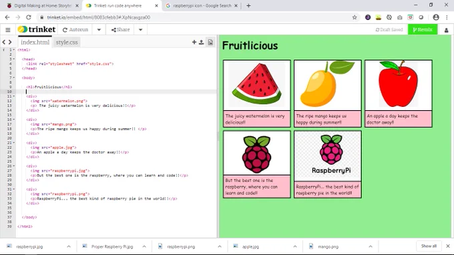Screen dimensions: 454x255
Task: Collapse the div fold arrow on line 11
Action: (14, 96)
